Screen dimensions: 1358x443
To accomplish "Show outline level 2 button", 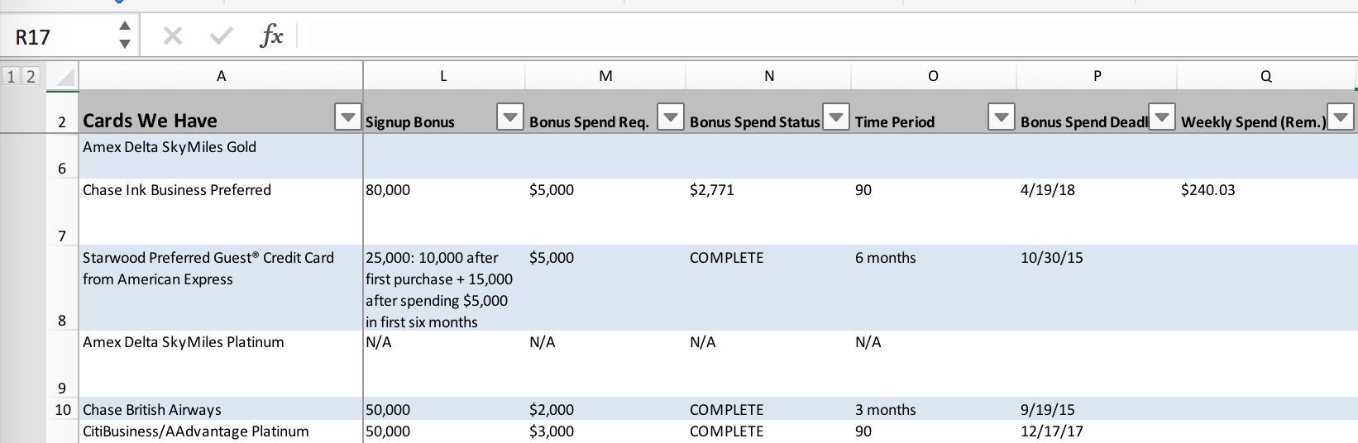I will (x=30, y=77).
